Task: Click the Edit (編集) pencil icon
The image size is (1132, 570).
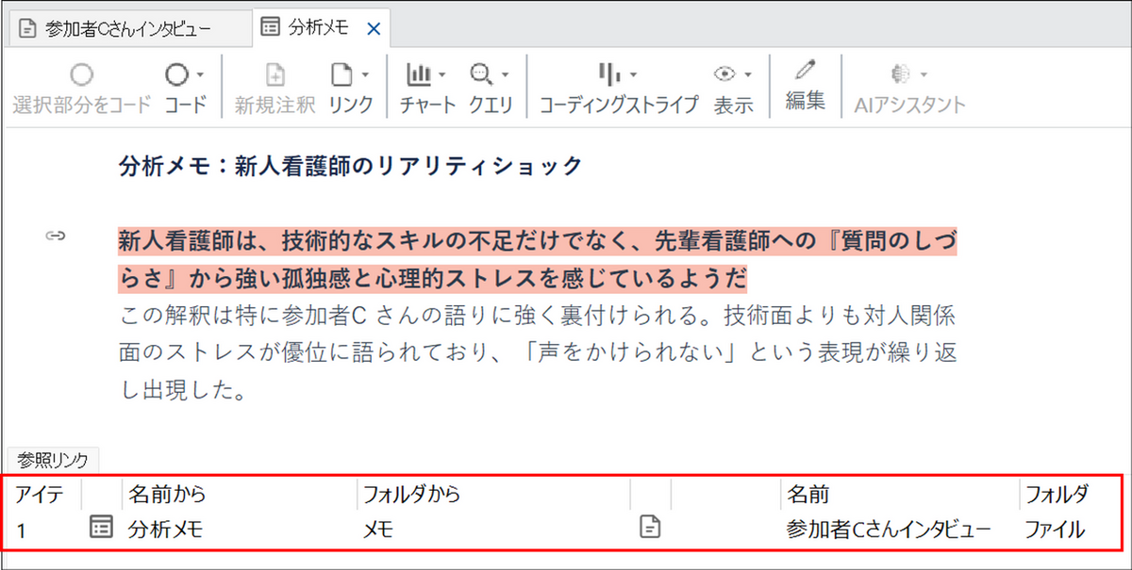Action: pyautogui.click(x=805, y=71)
